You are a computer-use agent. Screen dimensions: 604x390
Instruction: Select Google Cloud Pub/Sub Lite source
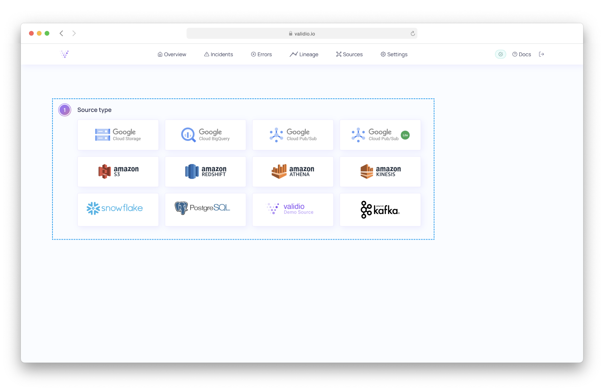pos(380,135)
